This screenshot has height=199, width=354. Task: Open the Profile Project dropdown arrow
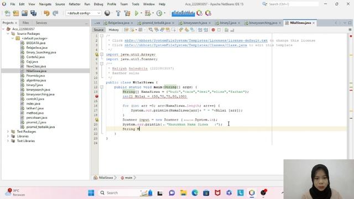click(x=165, y=13)
